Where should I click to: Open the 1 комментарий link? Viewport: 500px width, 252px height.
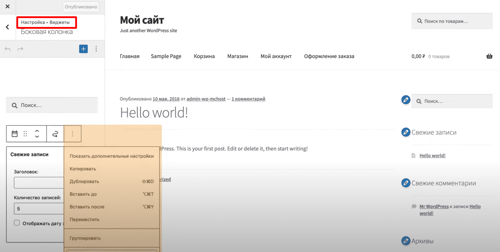coord(248,99)
